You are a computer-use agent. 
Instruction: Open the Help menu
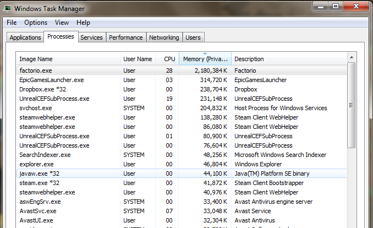tap(83, 23)
